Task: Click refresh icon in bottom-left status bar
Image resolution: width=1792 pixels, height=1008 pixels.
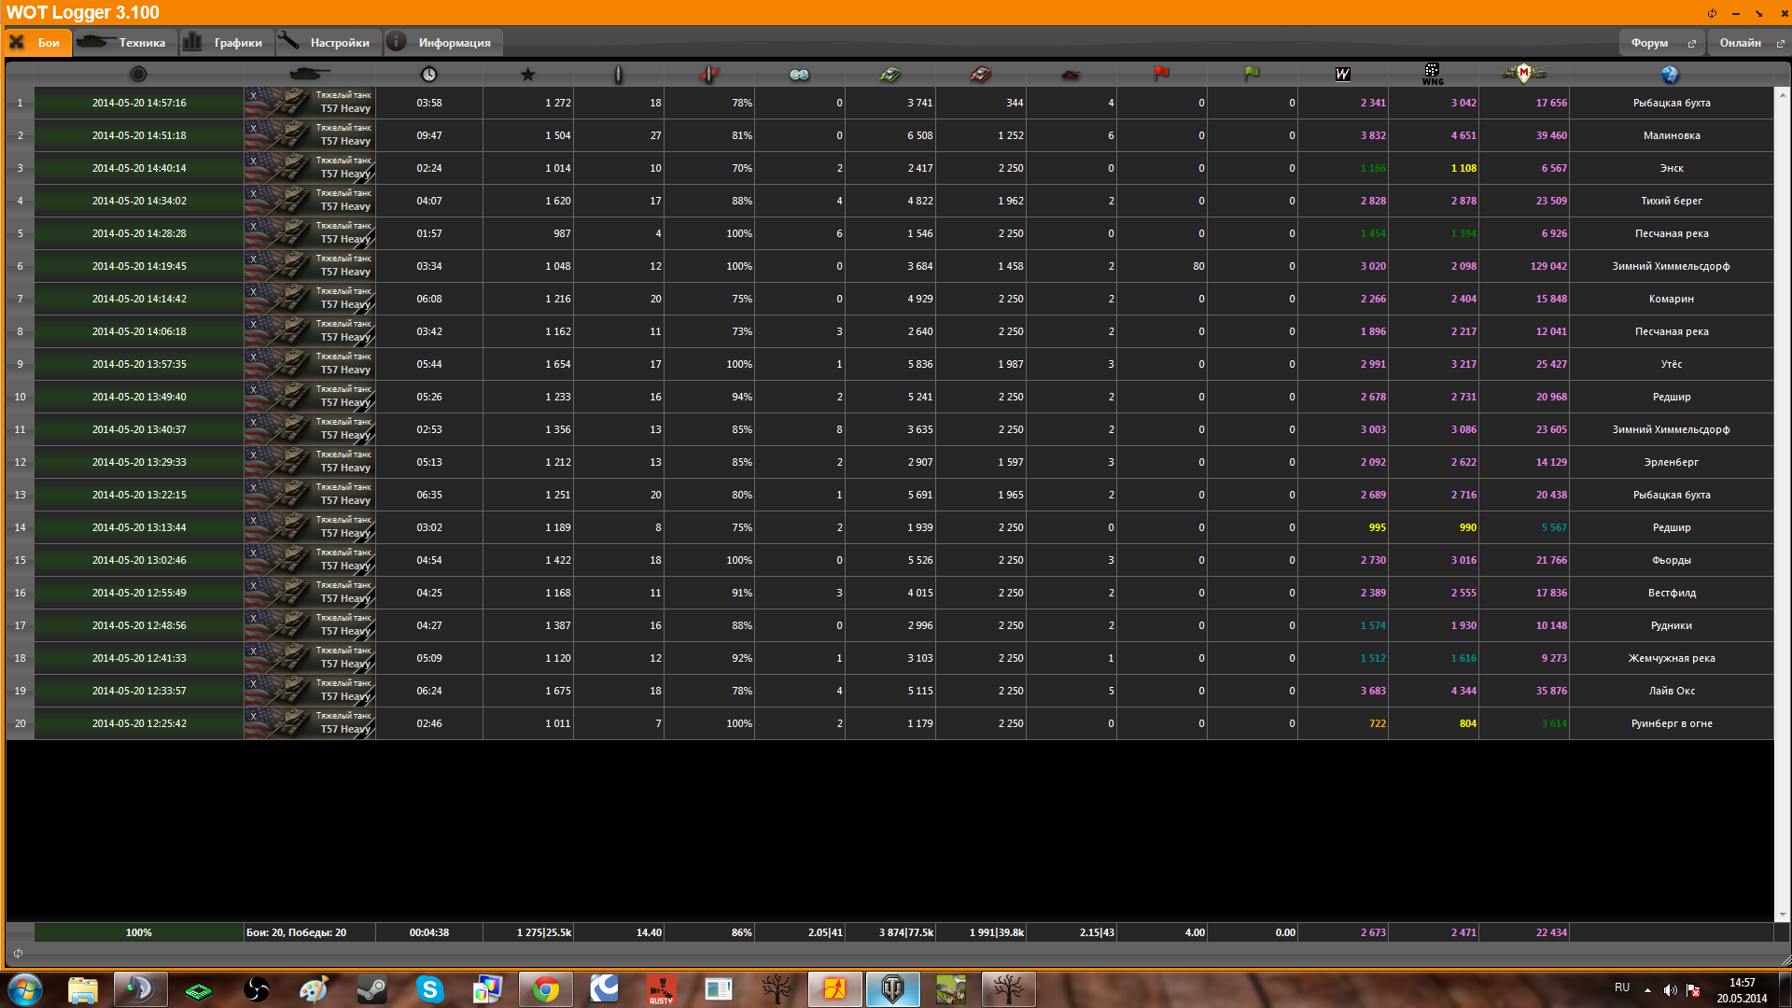Action: pos(18,953)
